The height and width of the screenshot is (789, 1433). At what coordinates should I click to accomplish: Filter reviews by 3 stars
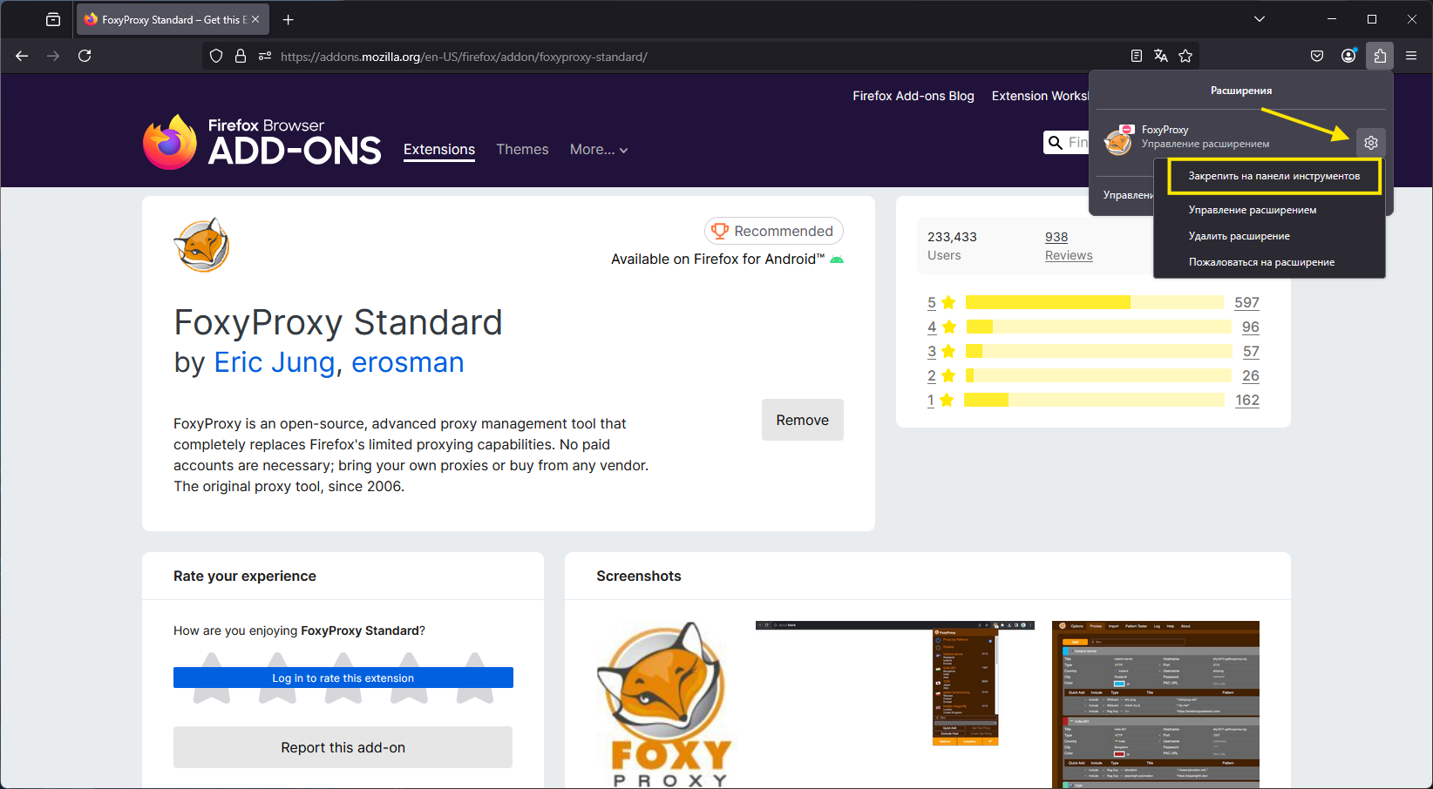pyautogui.click(x=941, y=351)
